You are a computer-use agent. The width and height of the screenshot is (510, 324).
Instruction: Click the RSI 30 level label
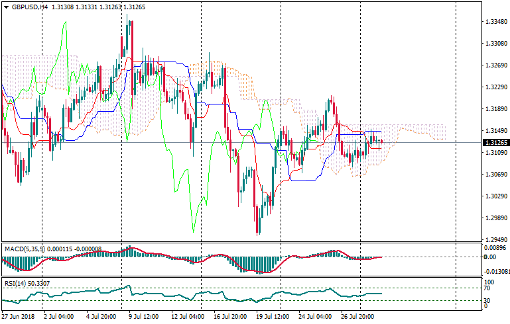coord(487,302)
